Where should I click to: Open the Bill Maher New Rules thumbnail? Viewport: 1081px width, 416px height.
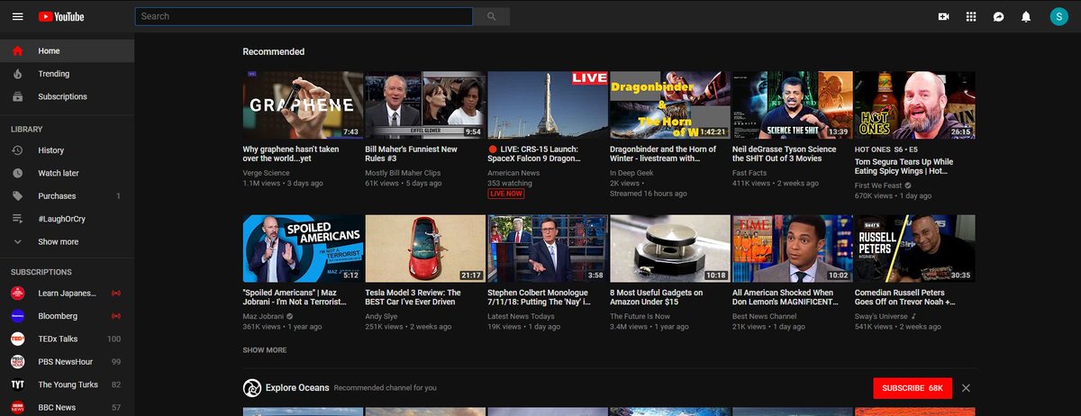pos(425,105)
